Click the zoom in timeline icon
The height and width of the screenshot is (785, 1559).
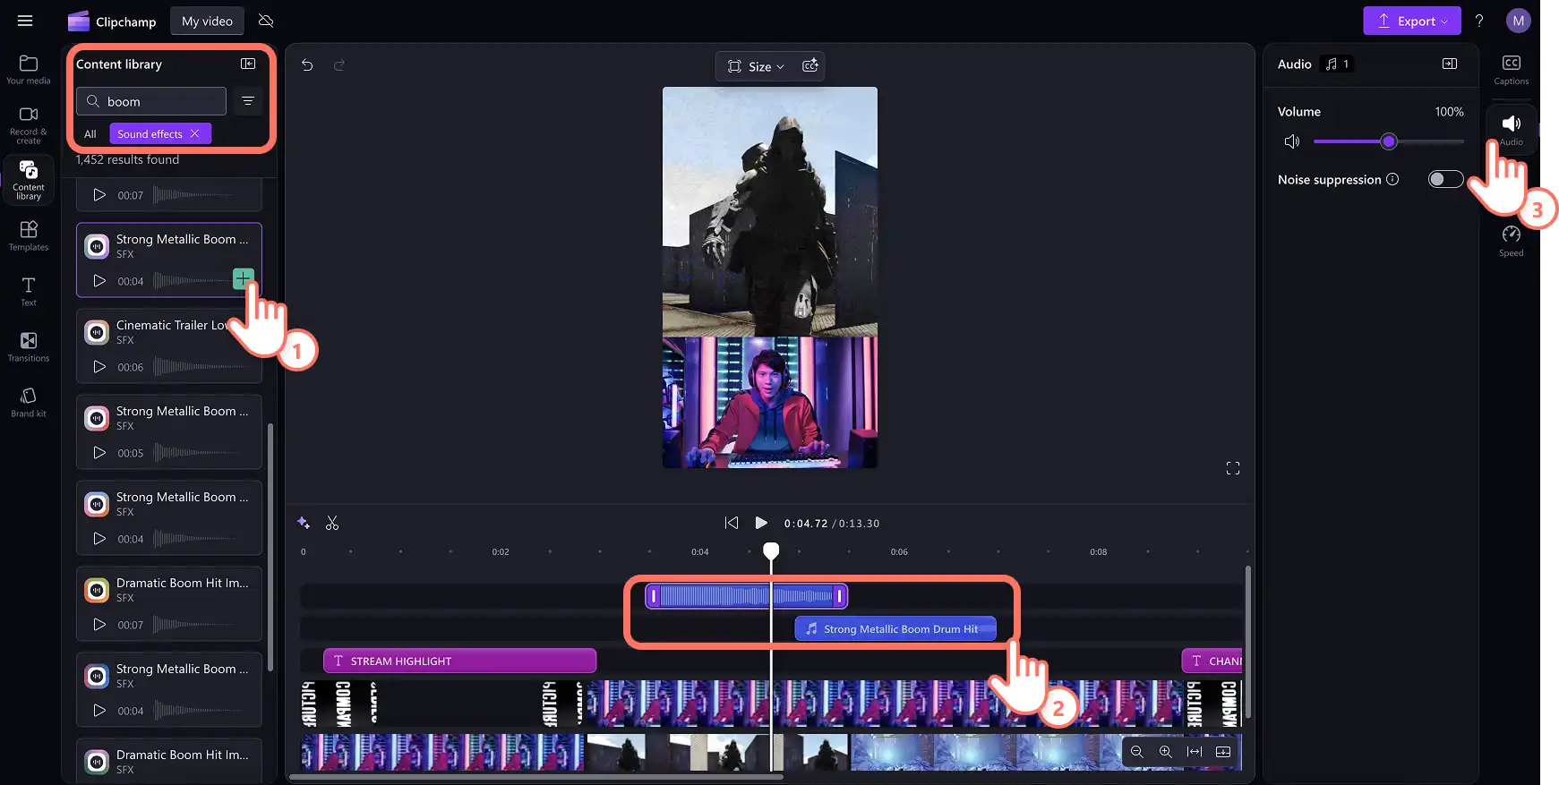click(1165, 752)
